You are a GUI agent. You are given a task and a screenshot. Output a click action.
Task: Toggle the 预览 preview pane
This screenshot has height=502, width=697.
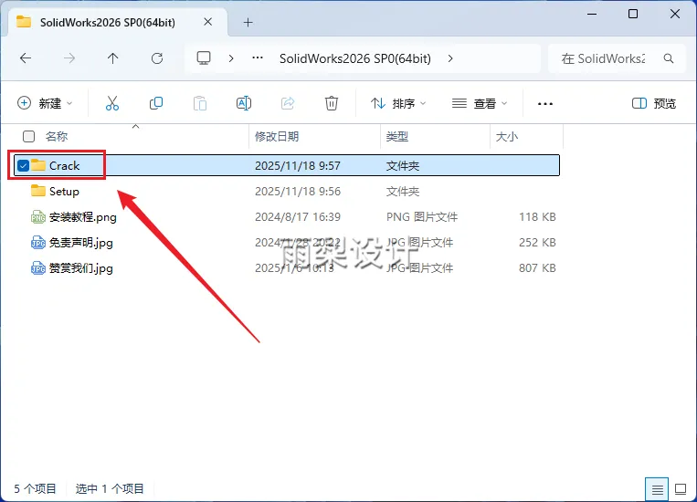654,103
